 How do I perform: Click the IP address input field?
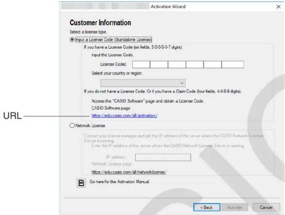point(163,157)
